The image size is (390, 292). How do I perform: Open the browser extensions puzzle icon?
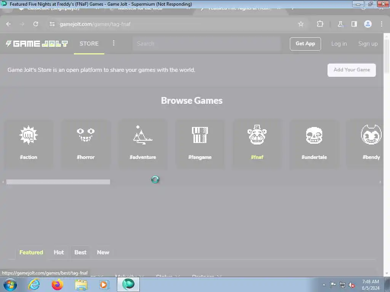click(320, 24)
